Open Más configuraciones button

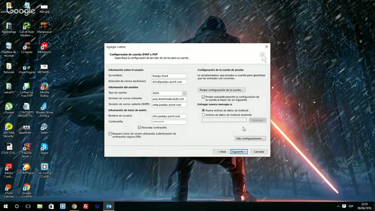(x=250, y=138)
